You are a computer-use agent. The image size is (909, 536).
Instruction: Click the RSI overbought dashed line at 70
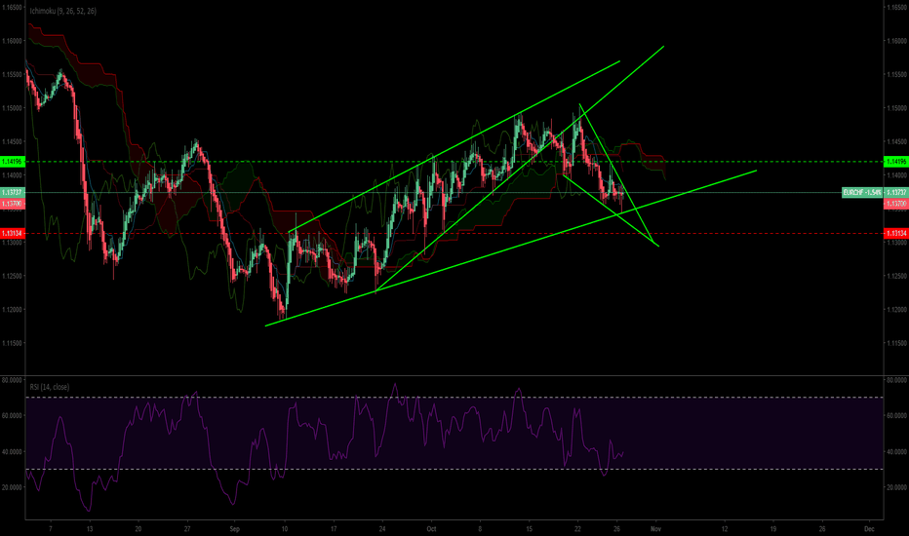tap(454, 398)
